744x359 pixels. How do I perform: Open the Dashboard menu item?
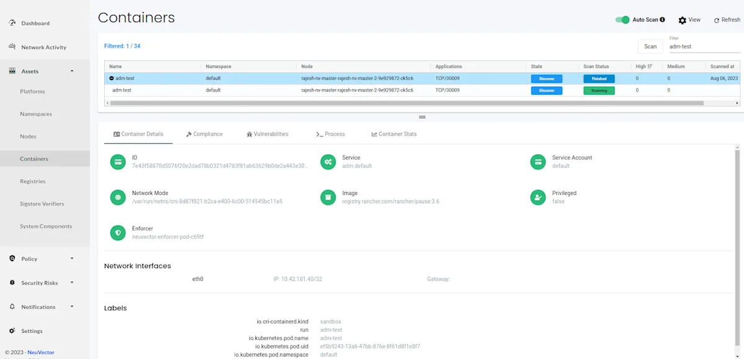pyautogui.click(x=35, y=23)
